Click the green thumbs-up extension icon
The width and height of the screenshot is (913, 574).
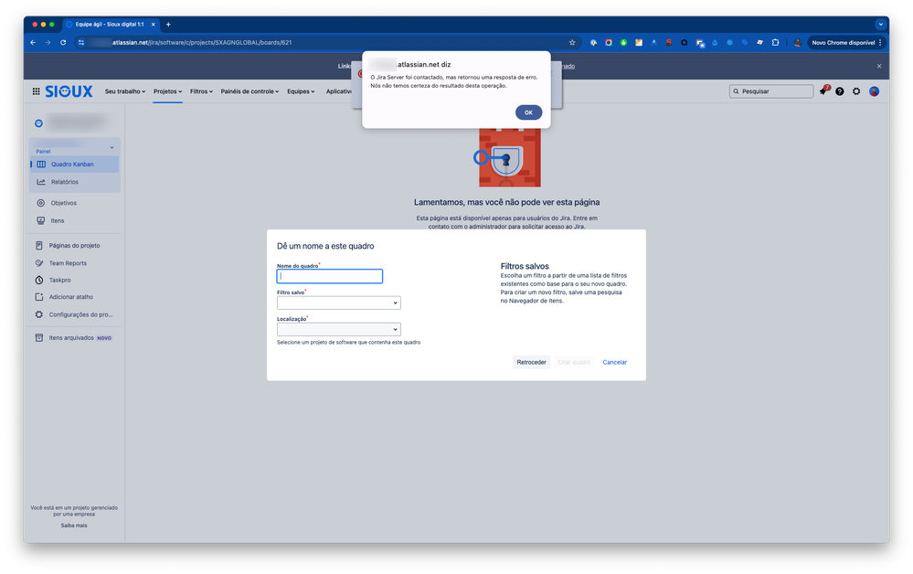pyautogui.click(x=623, y=42)
